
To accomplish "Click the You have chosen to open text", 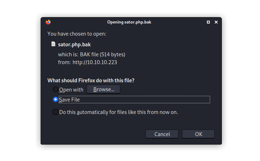I will 77,34.
